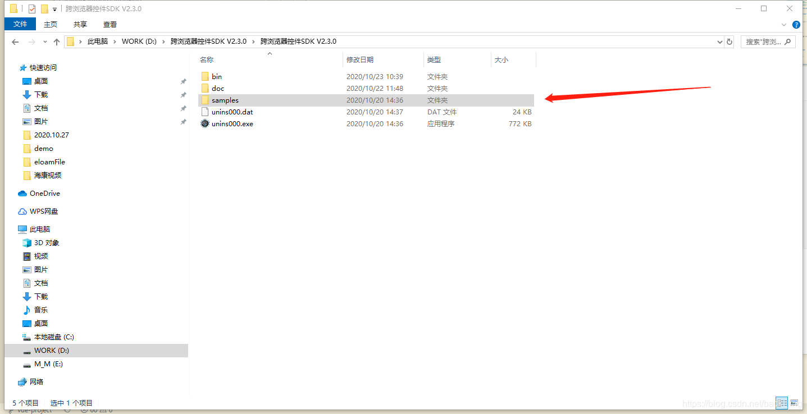The height and width of the screenshot is (414, 807).
Task: Click the DAT 文件 type cell
Action: point(442,112)
